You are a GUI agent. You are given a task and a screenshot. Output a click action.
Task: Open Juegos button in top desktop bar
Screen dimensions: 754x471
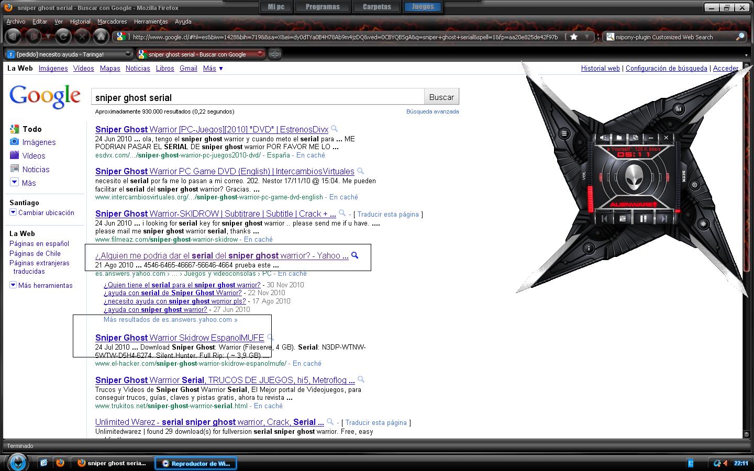pyautogui.click(x=423, y=7)
